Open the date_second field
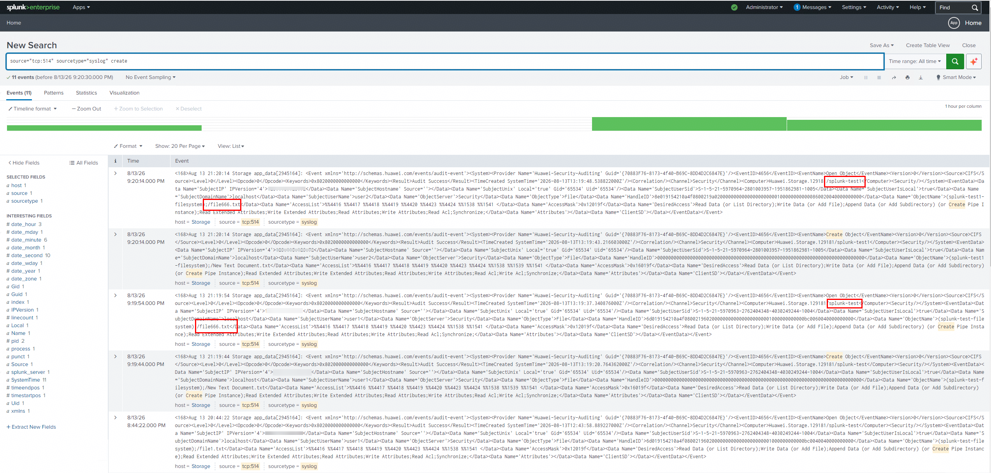 click(x=28, y=256)
